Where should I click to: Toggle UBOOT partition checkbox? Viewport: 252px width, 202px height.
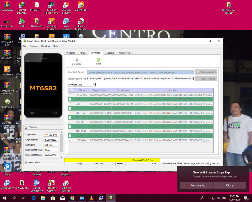click(x=70, y=108)
